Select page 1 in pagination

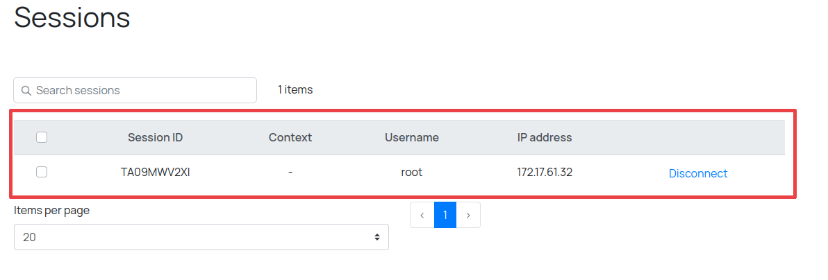coord(445,216)
